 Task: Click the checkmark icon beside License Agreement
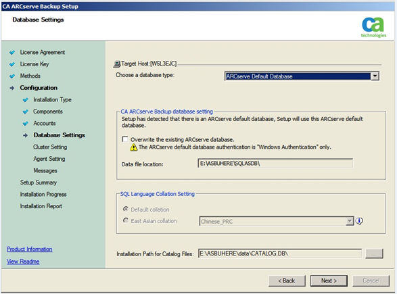(12, 53)
